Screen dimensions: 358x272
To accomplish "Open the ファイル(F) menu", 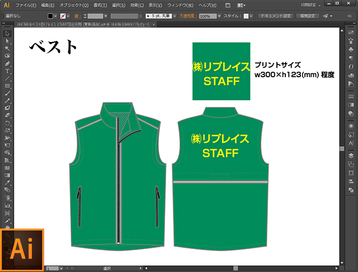I will pyautogui.click(x=26, y=5).
